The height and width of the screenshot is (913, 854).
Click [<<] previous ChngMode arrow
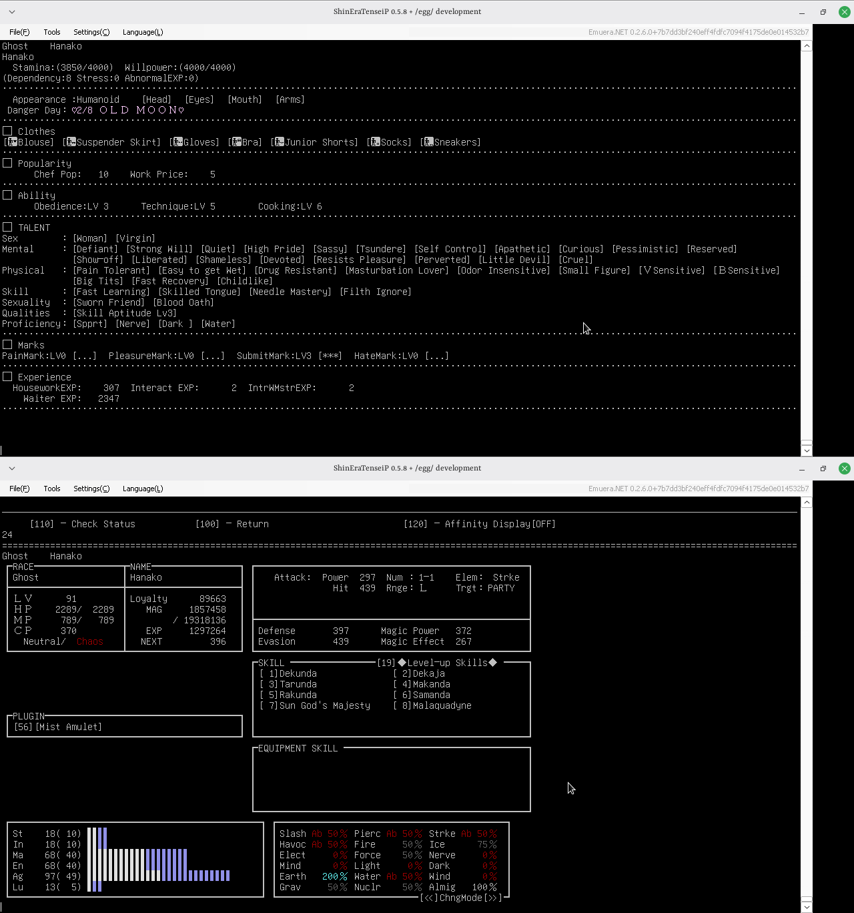pos(429,898)
